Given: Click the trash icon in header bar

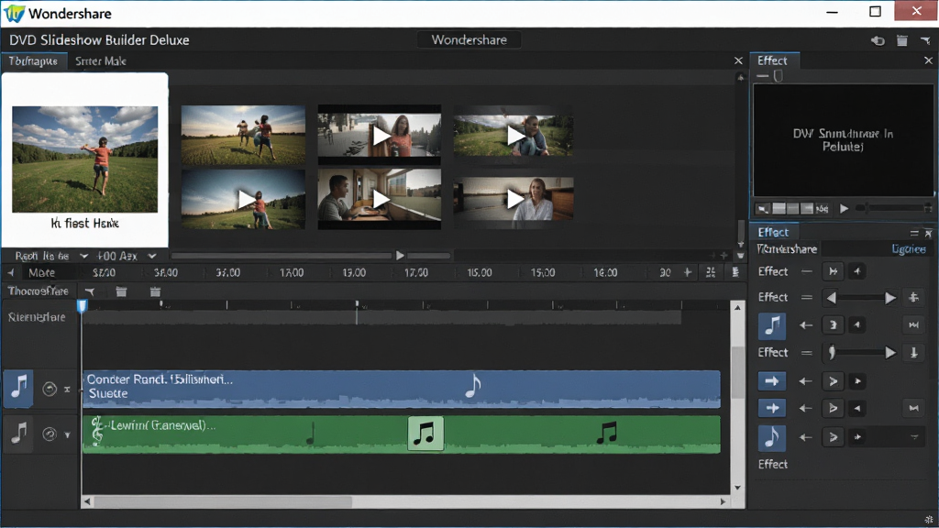Looking at the screenshot, I should click(902, 40).
